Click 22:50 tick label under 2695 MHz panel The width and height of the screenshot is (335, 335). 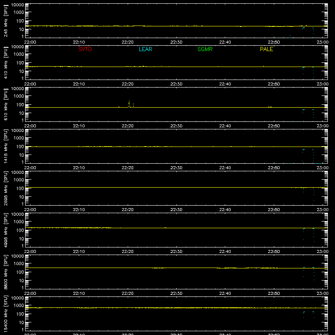(274, 210)
